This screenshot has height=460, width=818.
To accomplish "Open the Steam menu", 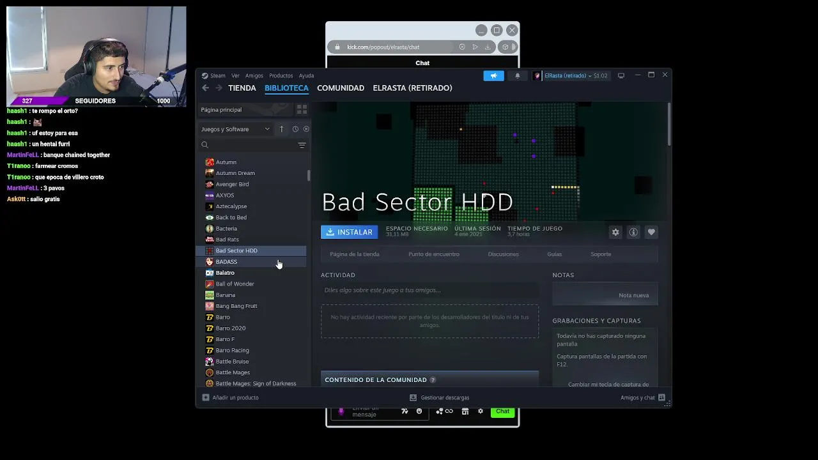I will click(x=218, y=75).
